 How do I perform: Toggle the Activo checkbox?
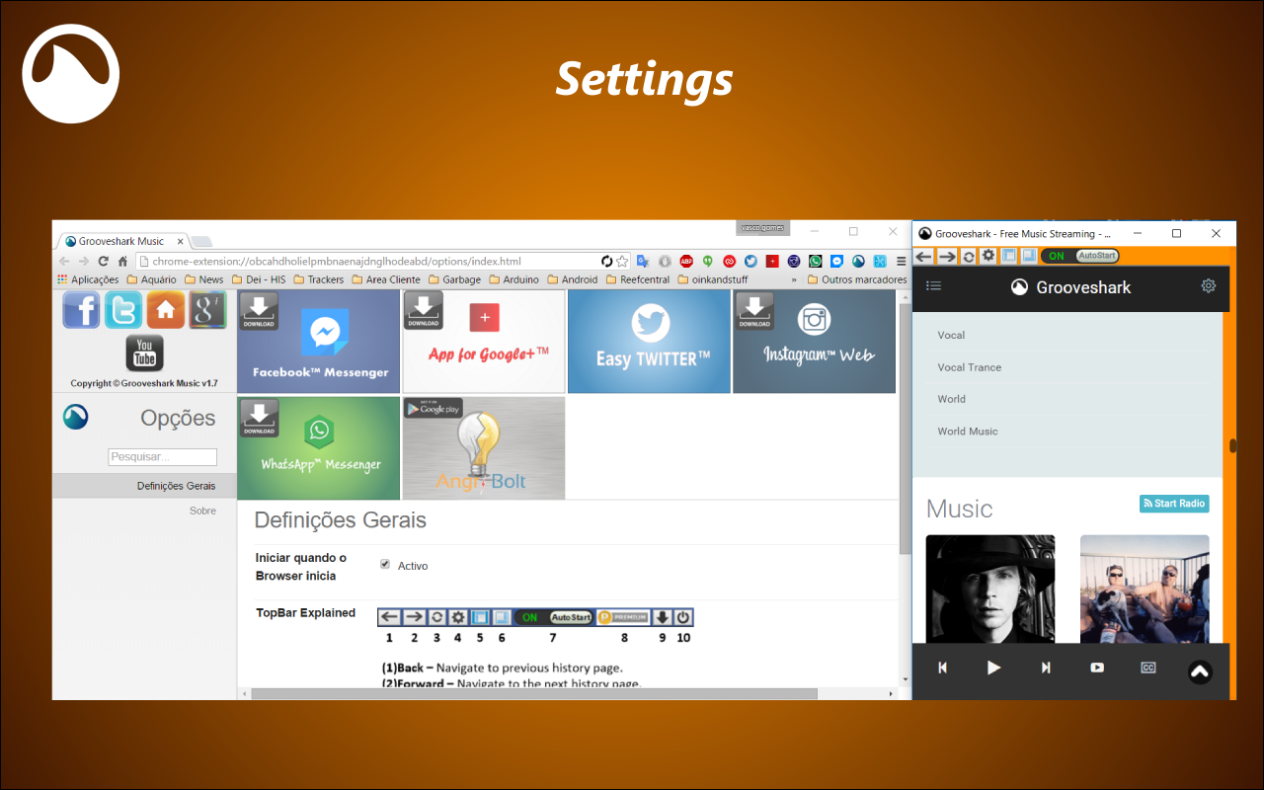385,564
